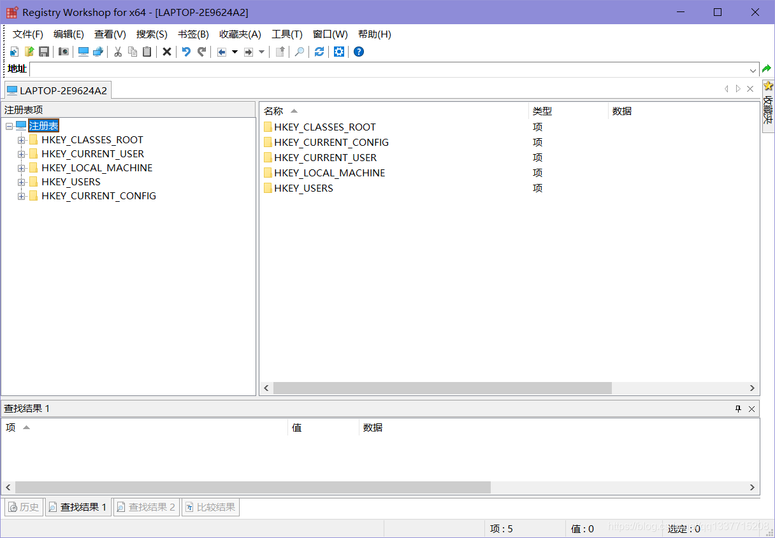Click the black X delete icon

(x=167, y=52)
